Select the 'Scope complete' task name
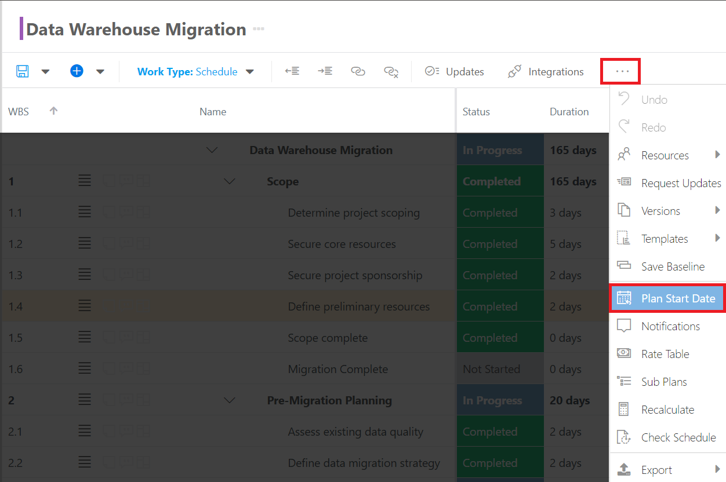 click(x=328, y=338)
